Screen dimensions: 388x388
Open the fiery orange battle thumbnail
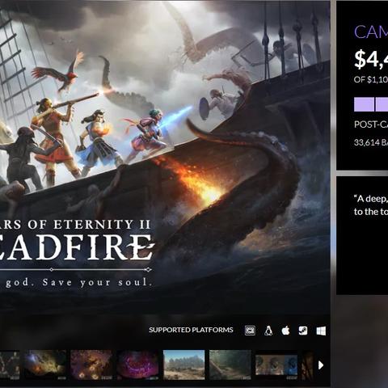coord(91,365)
